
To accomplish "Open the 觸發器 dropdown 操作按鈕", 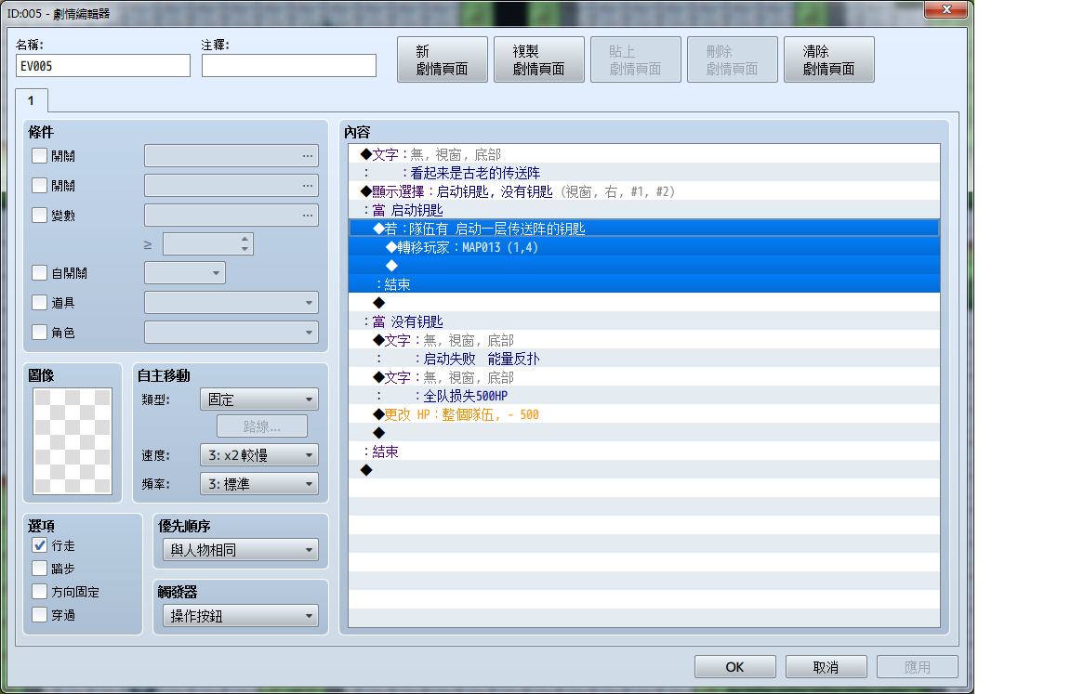I will tap(241, 616).
